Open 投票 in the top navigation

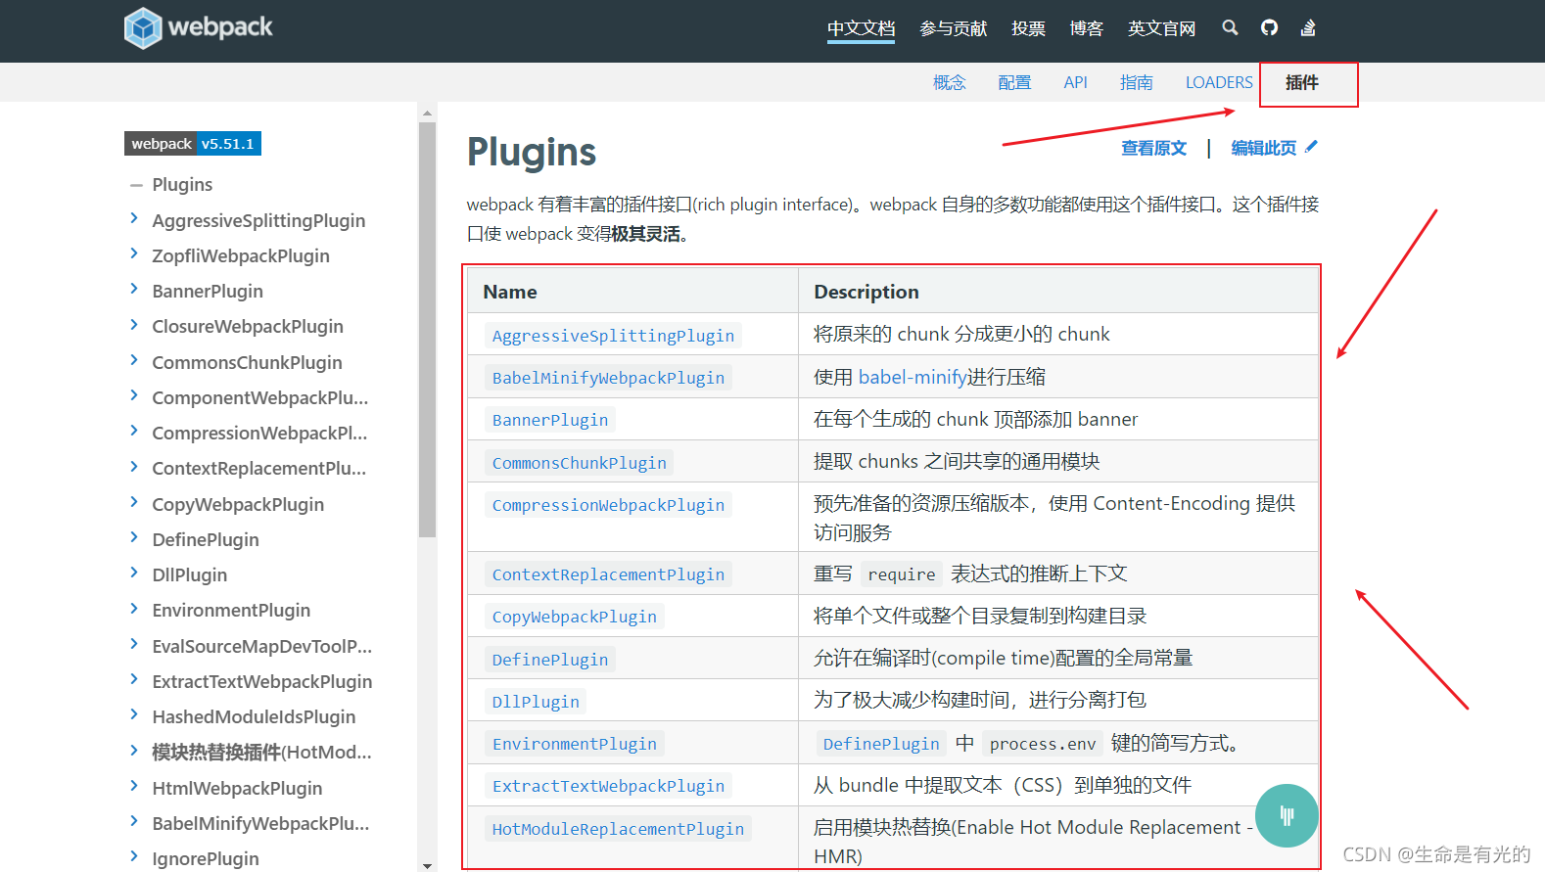[x=1028, y=28]
